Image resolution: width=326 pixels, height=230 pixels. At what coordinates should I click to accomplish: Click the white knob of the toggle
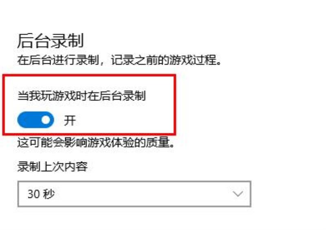[46, 119]
